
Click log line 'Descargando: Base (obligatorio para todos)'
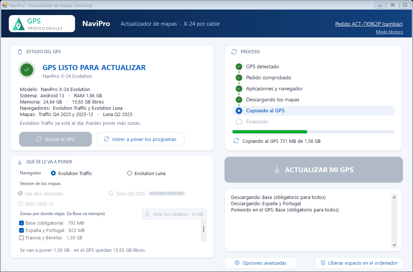point(278,197)
